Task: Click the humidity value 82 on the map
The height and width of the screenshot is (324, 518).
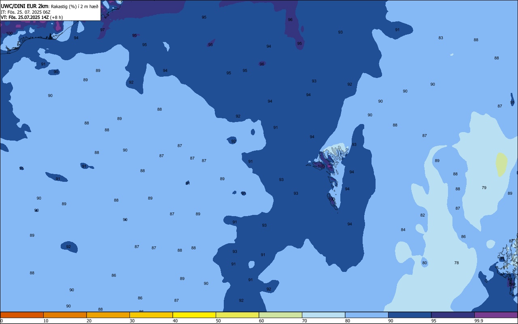Action: pos(422,215)
